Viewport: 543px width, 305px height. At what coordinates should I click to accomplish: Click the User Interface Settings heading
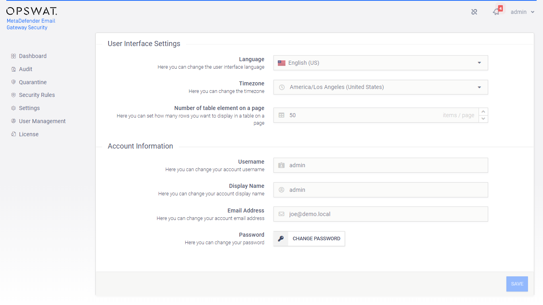(144, 44)
